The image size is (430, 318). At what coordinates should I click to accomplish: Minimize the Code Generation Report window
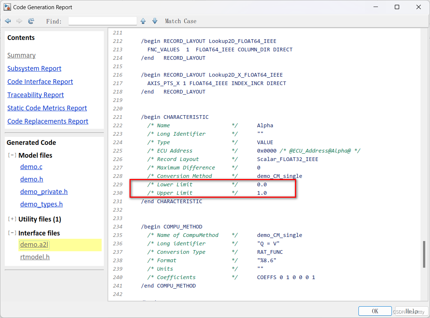coord(376,7)
